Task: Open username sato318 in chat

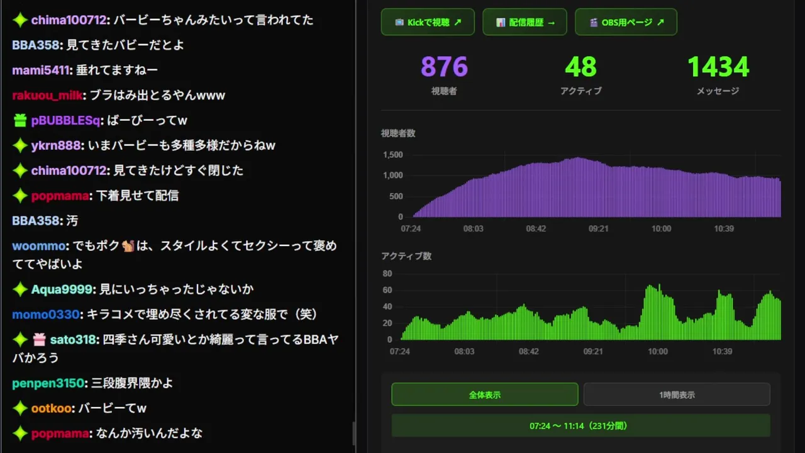Action: [x=73, y=340]
